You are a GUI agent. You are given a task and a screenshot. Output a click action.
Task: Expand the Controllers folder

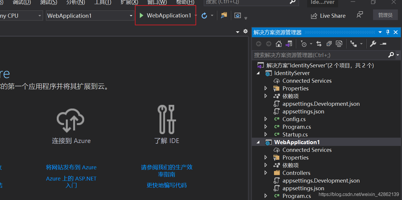coord(265,173)
